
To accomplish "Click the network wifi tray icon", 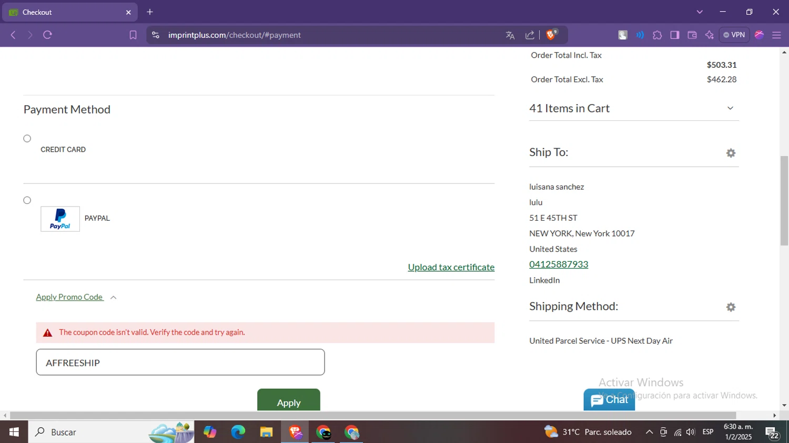I will point(677,432).
